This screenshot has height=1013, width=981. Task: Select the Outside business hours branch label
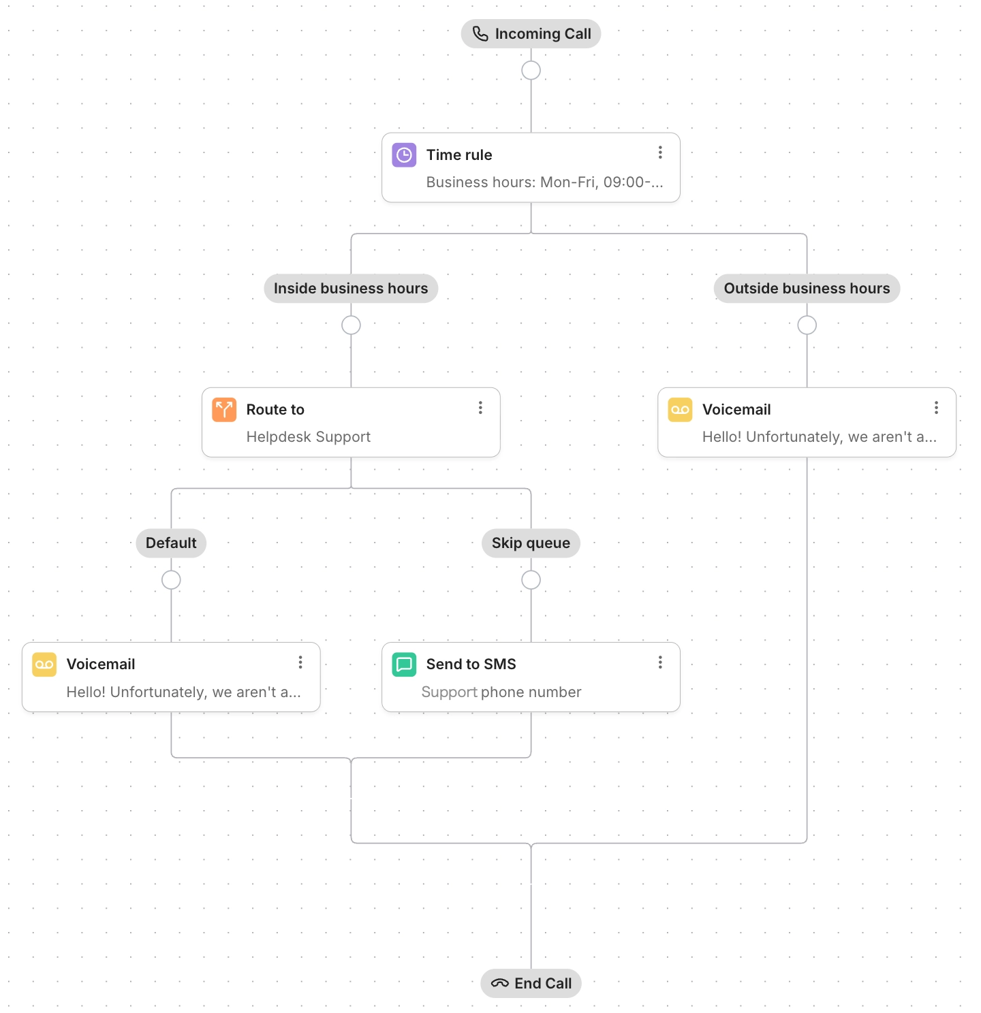tap(807, 288)
